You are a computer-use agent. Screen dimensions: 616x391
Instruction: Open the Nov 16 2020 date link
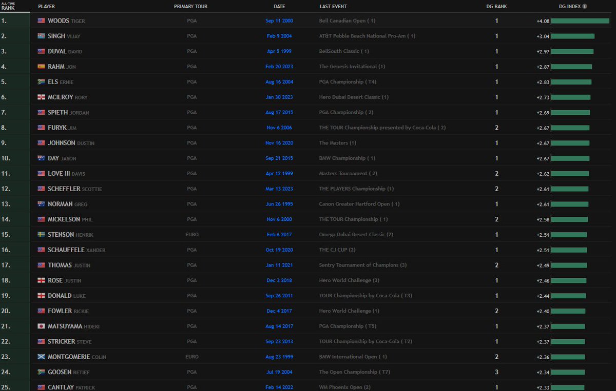(279, 143)
